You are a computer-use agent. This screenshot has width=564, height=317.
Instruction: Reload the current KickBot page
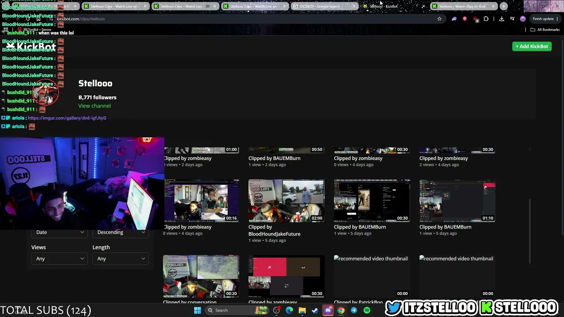[28, 19]
